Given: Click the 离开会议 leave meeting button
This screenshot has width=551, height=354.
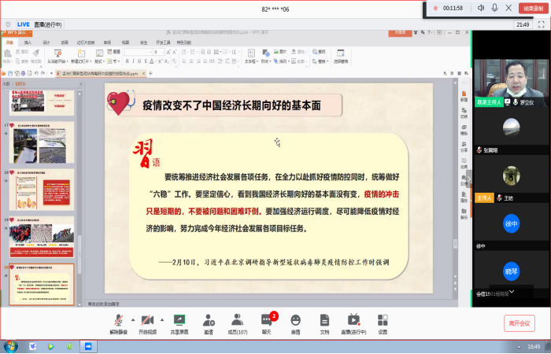Looking at the screenshot, I should tap(520, 323).
